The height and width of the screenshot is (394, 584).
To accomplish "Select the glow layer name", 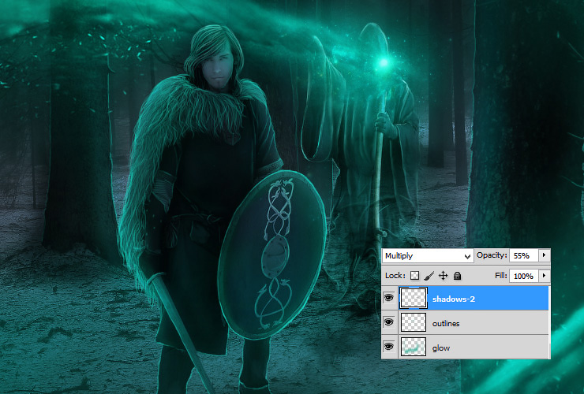I will (441, 348).
